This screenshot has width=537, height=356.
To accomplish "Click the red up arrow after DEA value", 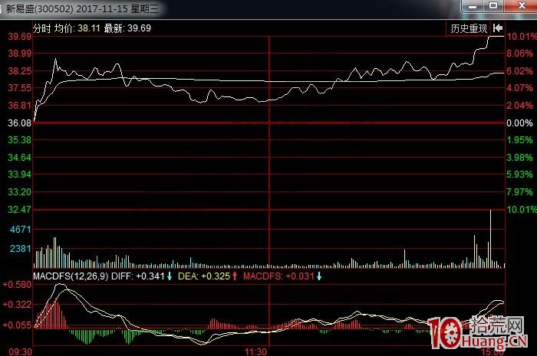I will point(235,276).
